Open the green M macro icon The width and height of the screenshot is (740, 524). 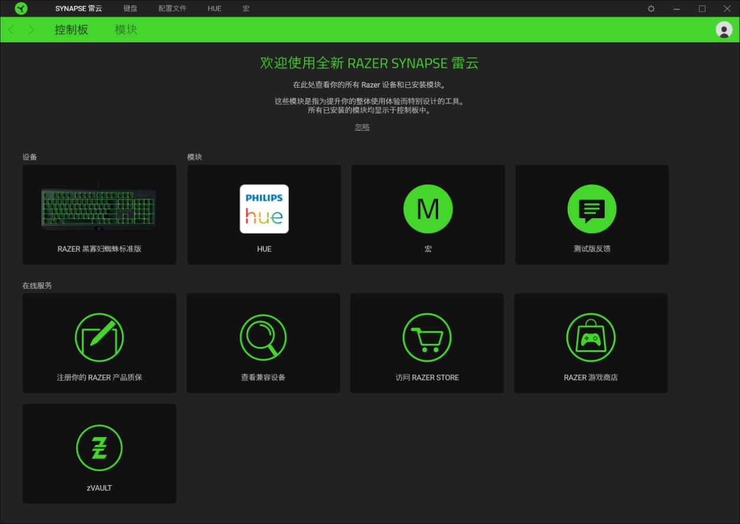pos(428,209)
